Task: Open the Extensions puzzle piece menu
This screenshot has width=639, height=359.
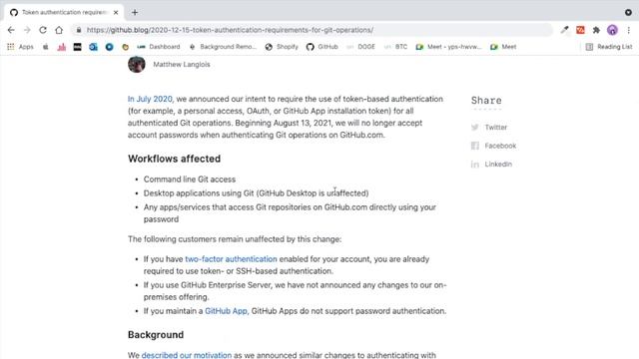Action: 596,30
